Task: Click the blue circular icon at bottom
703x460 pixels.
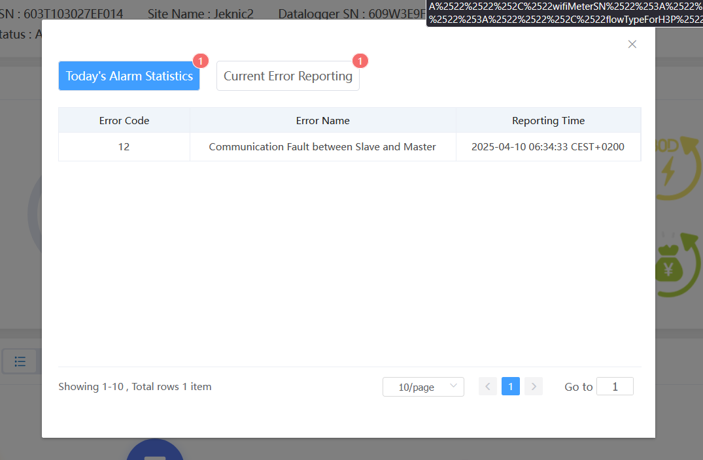Action: 155,452
